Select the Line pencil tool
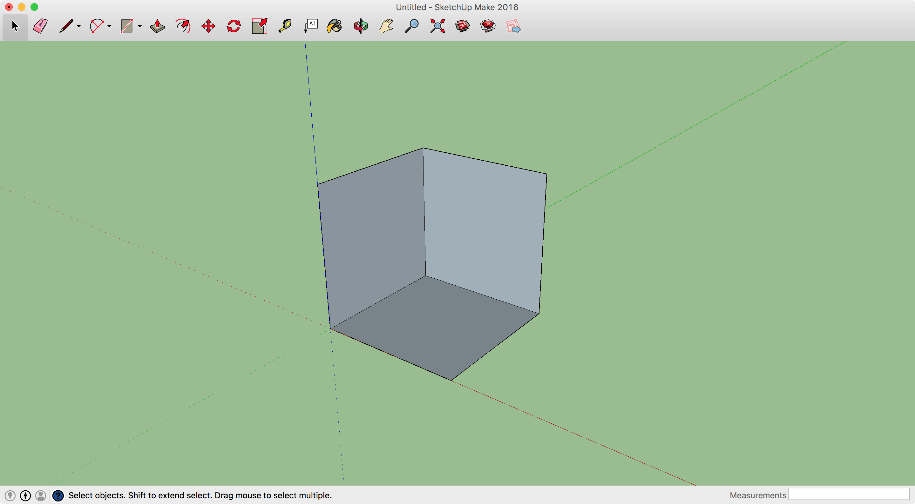 [66, 26]
